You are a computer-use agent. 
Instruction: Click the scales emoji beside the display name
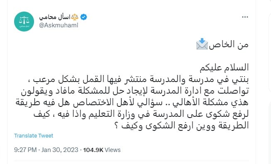75,17
